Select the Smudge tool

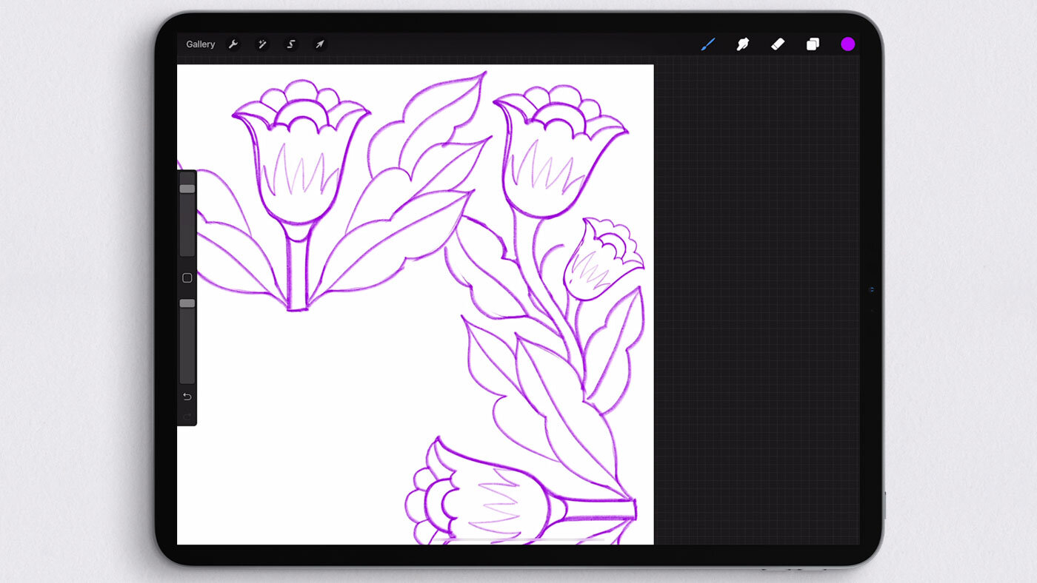pos(742,44)
